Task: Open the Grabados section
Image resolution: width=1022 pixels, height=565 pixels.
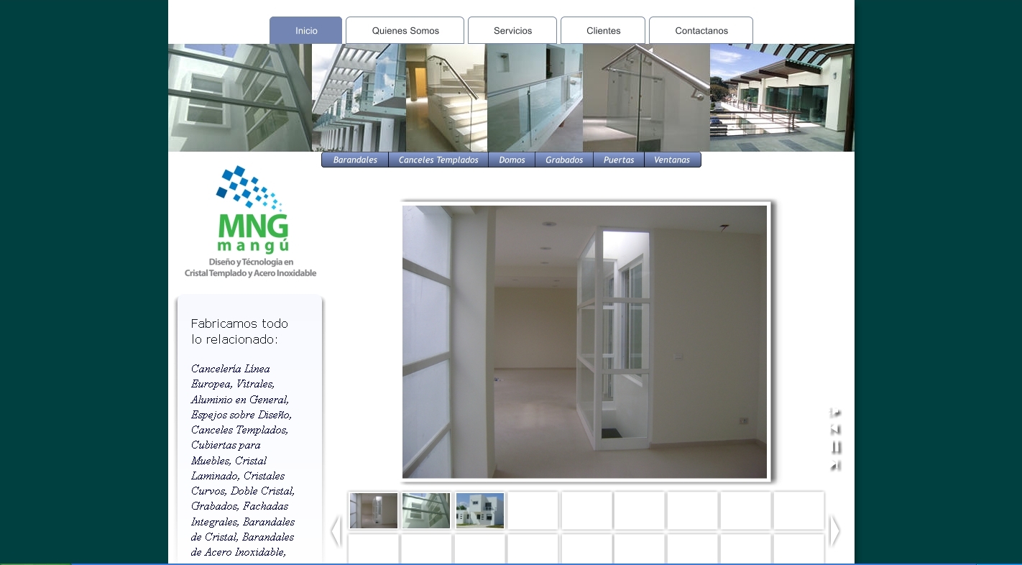Action: coord(564,160)
